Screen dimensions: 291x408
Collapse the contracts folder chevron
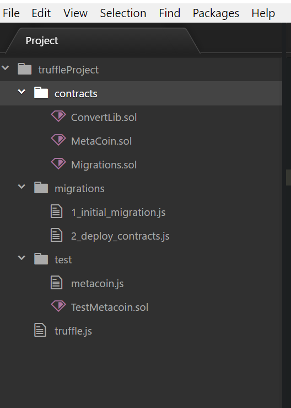pyautogui.click(x=21, y=92)
